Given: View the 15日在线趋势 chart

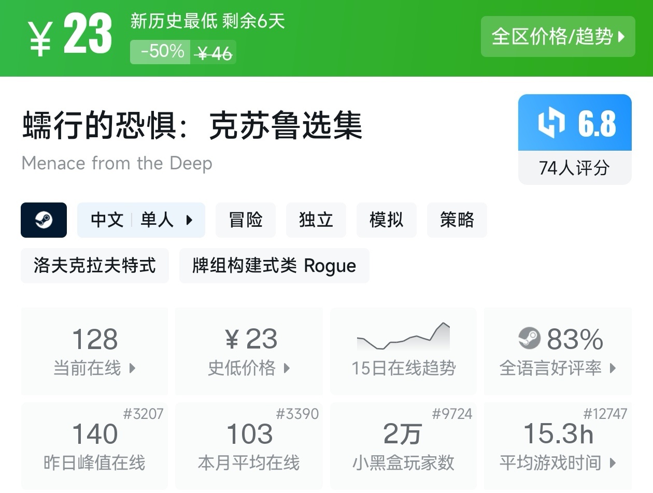Looking at the screenshot, I should click(x=403, y=351).
